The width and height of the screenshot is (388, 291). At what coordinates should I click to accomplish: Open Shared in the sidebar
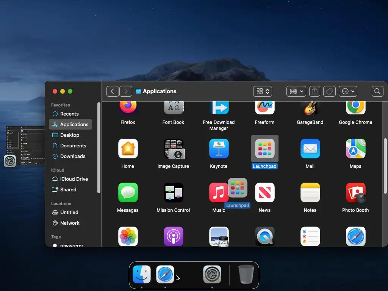pos(70,189)
